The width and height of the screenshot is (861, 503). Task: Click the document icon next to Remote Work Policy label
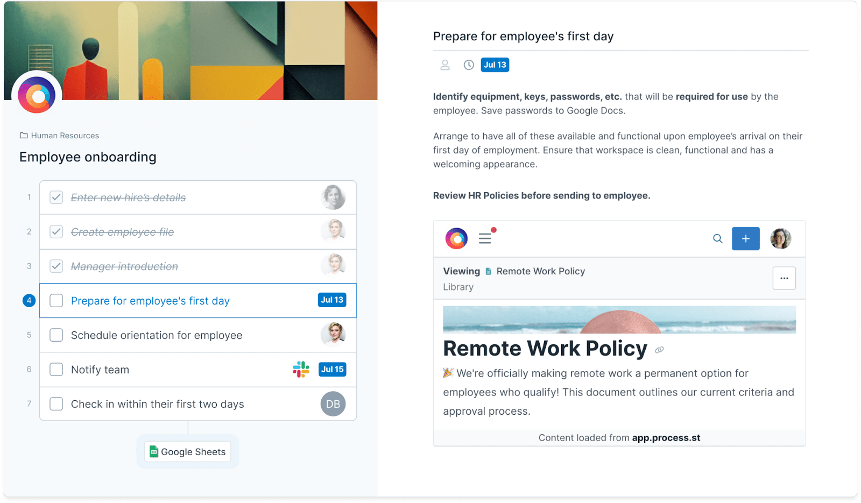(x=489, y=271)
